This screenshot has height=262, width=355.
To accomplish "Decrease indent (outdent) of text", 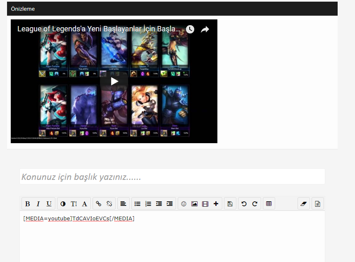I will [x=159, y=204].
